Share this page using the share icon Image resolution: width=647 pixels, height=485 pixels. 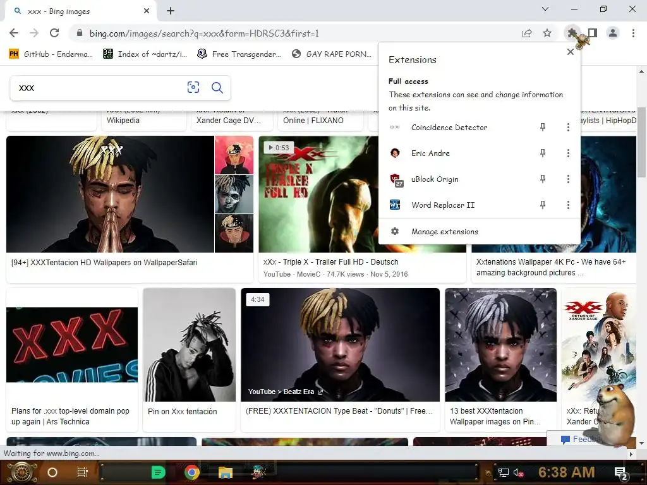click(527, 33)
